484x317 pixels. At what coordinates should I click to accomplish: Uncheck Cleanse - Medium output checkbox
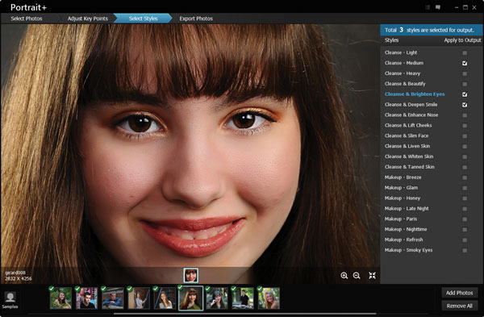tap(465, 63)
